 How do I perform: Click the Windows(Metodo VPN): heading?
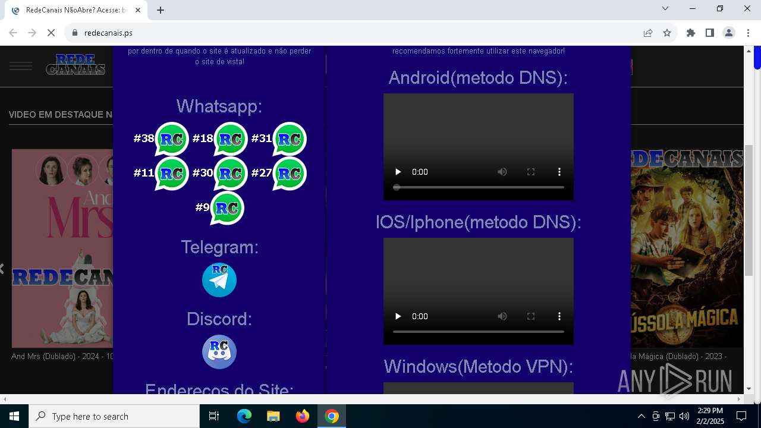479,366
